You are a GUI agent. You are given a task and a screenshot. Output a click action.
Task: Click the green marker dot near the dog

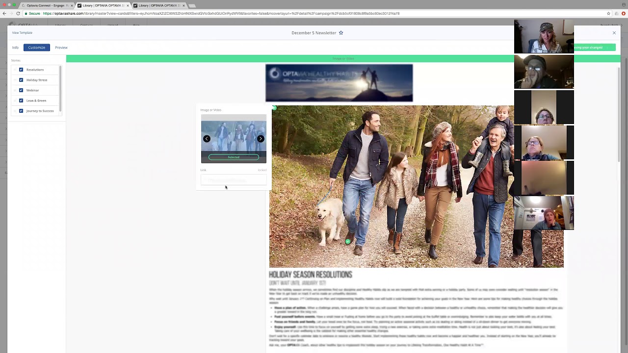348,241
